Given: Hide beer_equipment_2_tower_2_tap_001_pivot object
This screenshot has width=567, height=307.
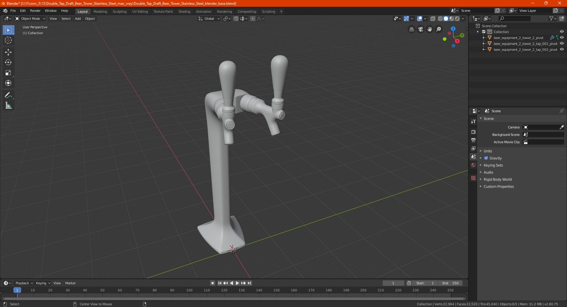Looking at the screenshot, I should coord(562,43).
